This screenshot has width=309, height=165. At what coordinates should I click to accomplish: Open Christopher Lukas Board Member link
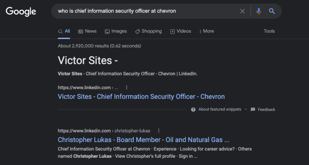(144, 140)
